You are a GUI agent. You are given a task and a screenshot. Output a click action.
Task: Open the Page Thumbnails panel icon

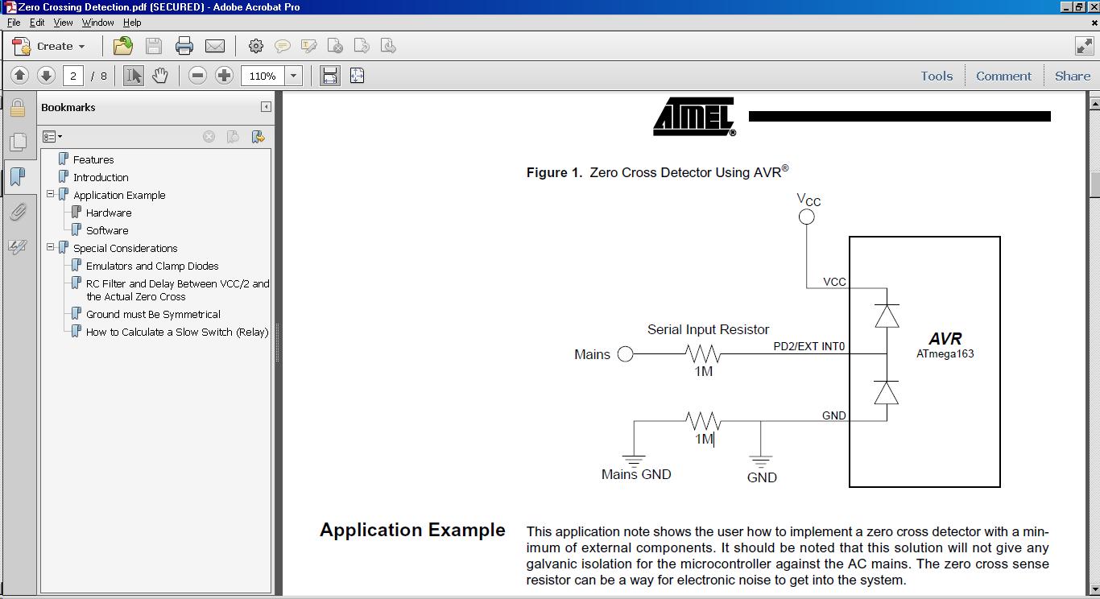pos(18,143)
